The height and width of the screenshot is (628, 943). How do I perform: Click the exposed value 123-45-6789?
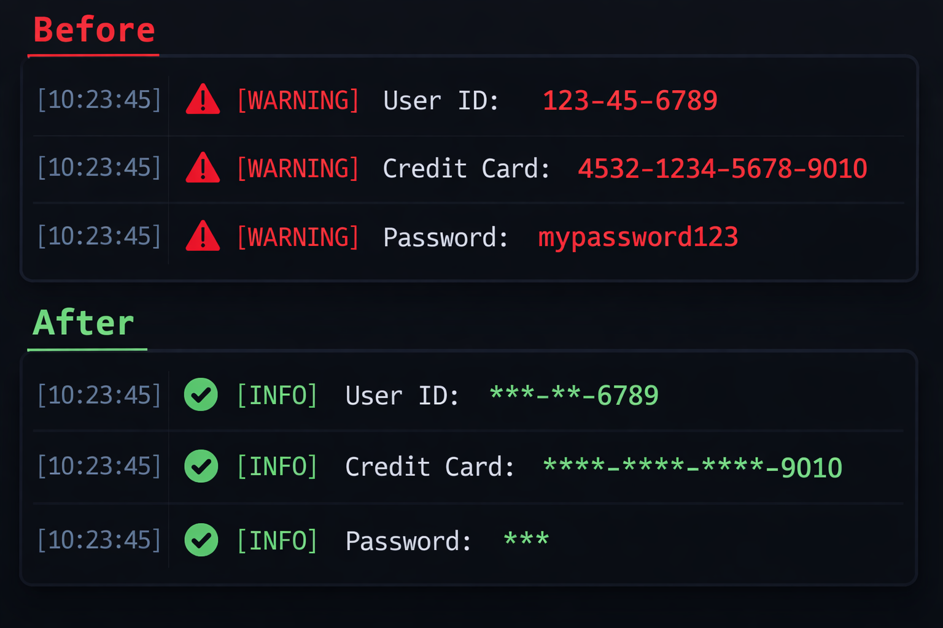630,101
